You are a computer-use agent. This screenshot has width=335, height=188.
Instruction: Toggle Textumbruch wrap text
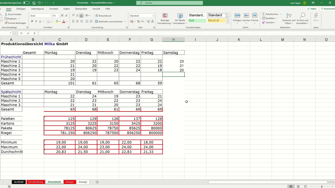pyautogui.click(x=103, y=16)
